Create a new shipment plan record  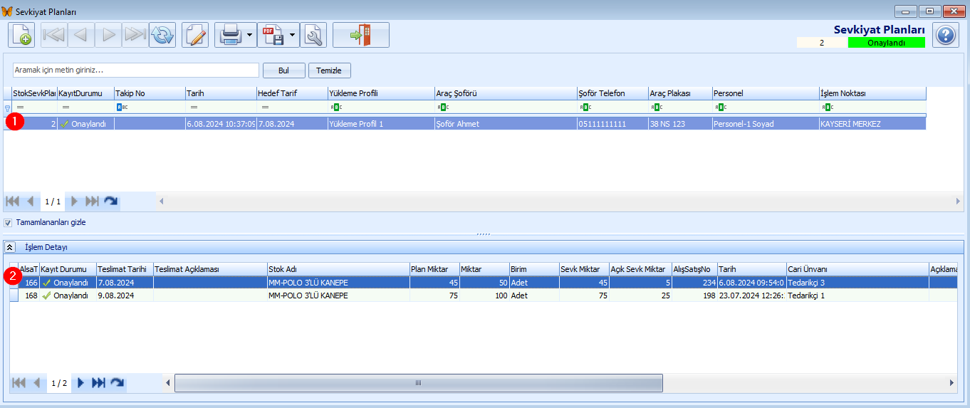[21, 35]
